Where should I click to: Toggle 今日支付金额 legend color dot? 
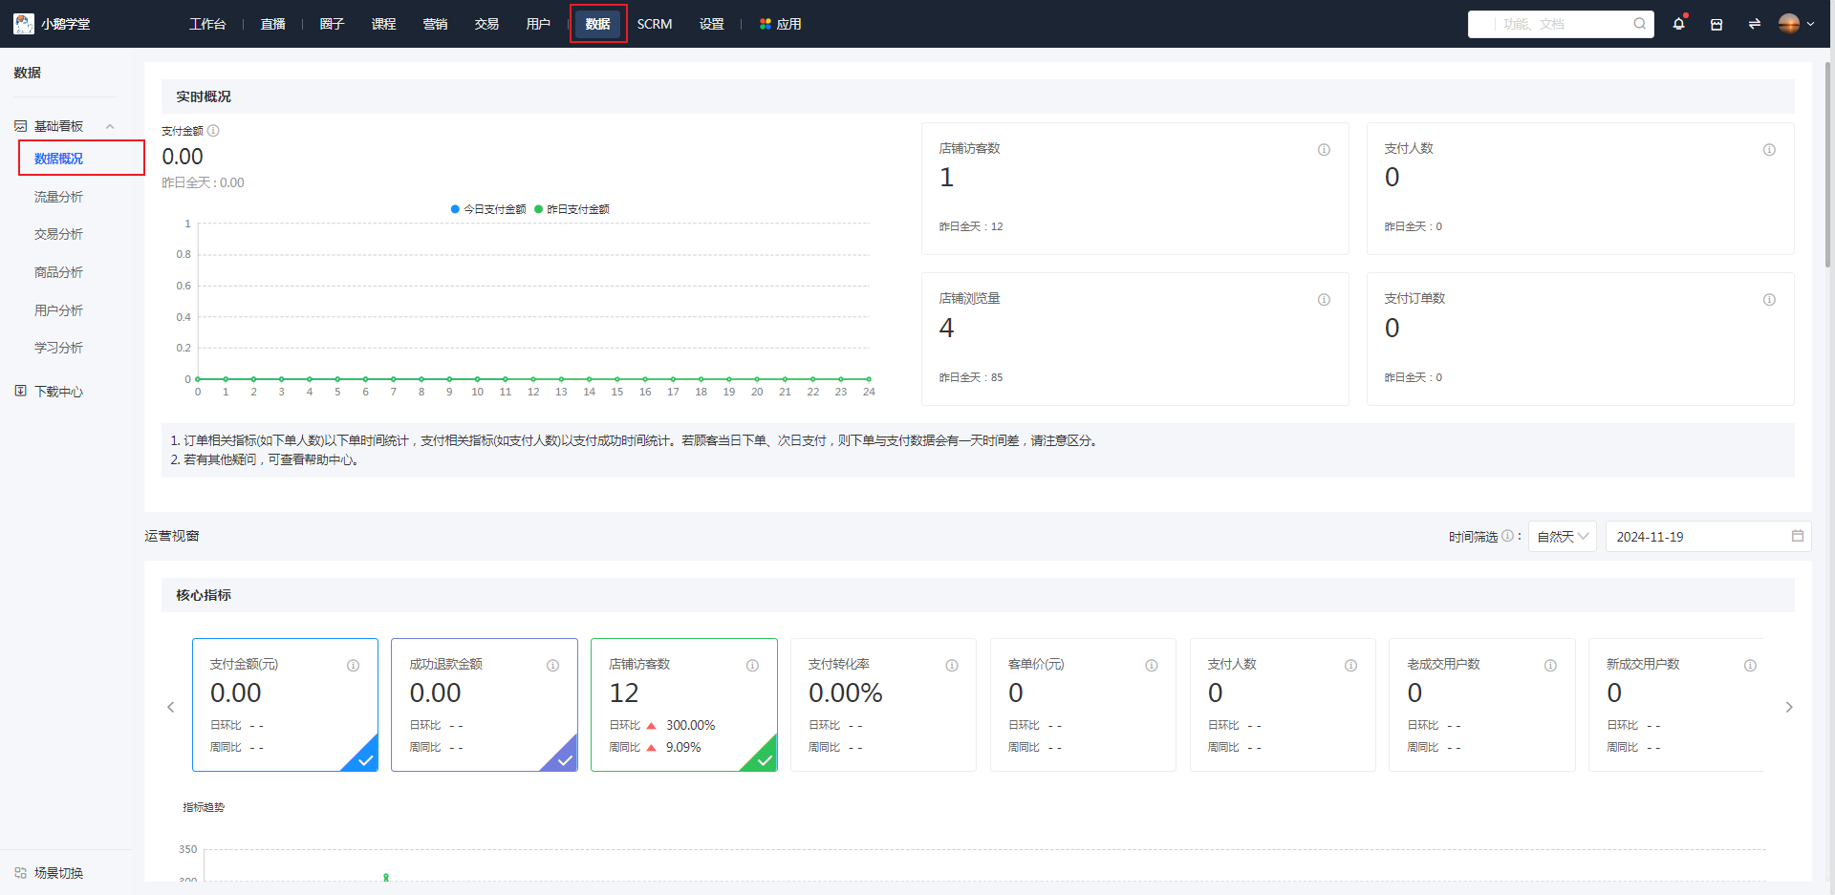(456, 209)
